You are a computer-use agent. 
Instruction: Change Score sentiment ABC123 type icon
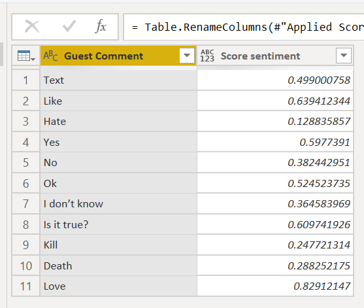click(x=207, y=56)
